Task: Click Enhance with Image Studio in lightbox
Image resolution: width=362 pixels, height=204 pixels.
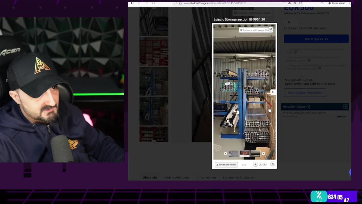Action: coord(254,30)
